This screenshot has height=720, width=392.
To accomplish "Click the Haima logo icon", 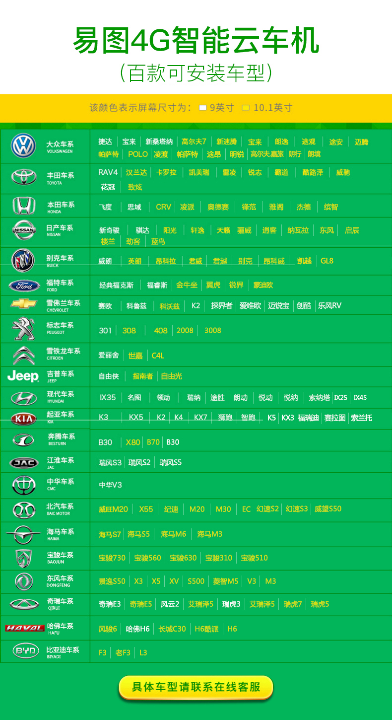I will click(23, 534).
